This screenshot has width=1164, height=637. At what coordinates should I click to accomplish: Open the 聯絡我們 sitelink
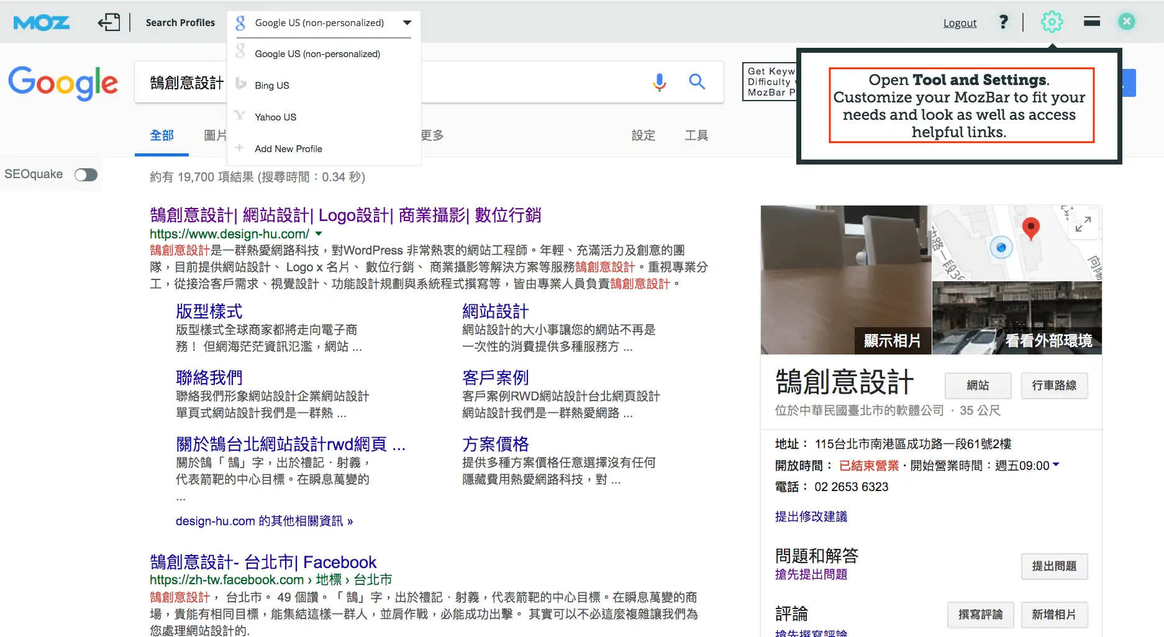pos(209,377)
